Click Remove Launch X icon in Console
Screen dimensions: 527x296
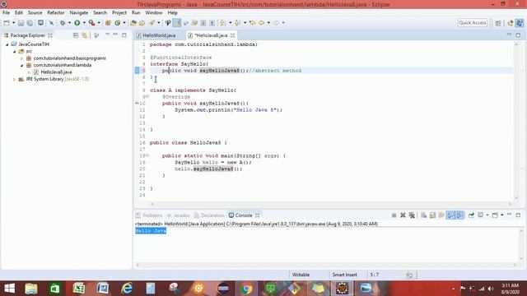[x=403, y=215]
